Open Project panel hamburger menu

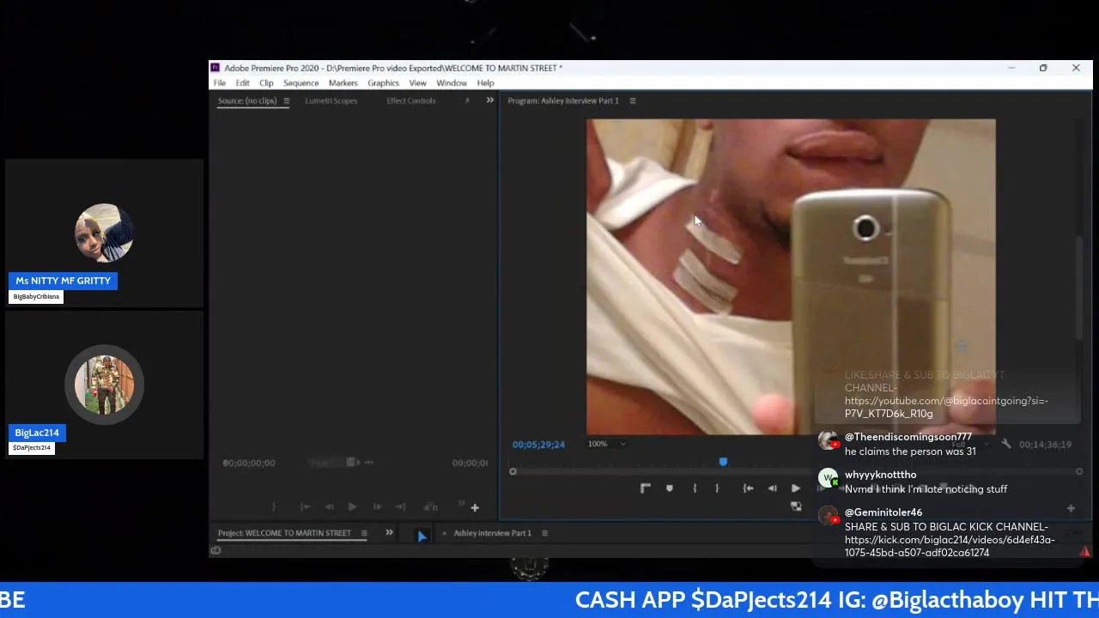(x=364, y=533)
